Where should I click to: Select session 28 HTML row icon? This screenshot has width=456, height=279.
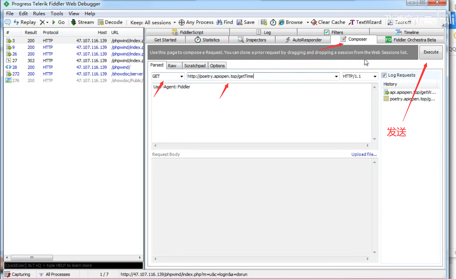pyautogui.click(x=9, y=67)
